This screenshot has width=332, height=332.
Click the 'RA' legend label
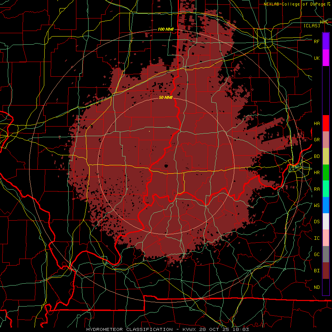pos(317,189)
